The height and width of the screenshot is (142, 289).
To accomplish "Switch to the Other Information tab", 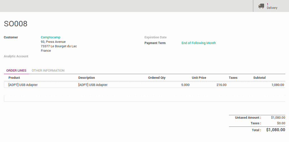I will [x=48, y=70].
